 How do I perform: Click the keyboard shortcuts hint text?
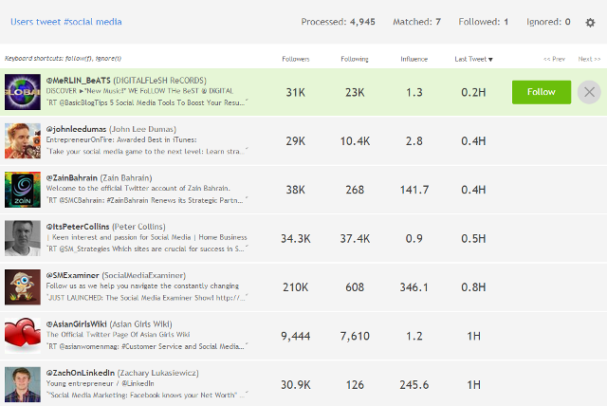click(x=63, y=59)
